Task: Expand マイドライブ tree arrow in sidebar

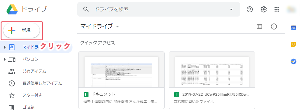Action: [x=5, y=47]
